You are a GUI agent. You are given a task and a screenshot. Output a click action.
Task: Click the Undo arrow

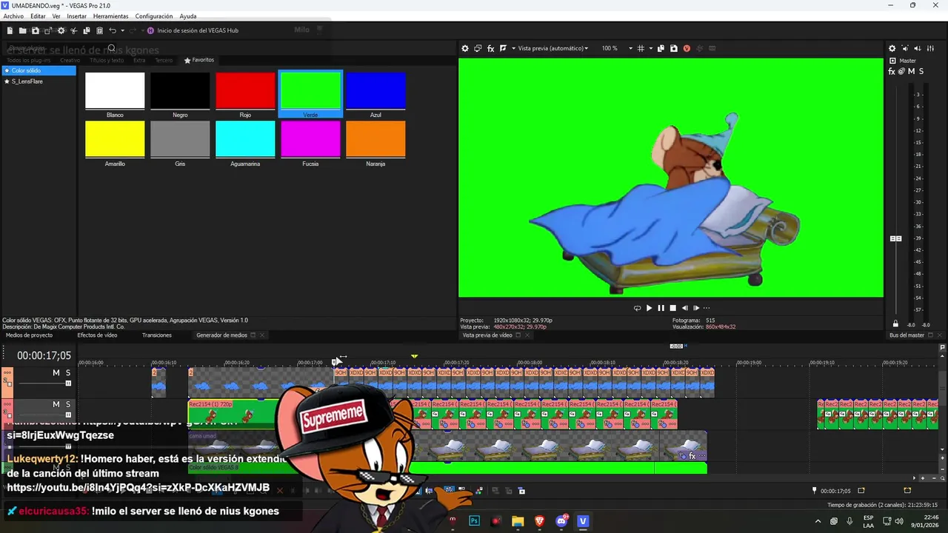pos(113,30)
